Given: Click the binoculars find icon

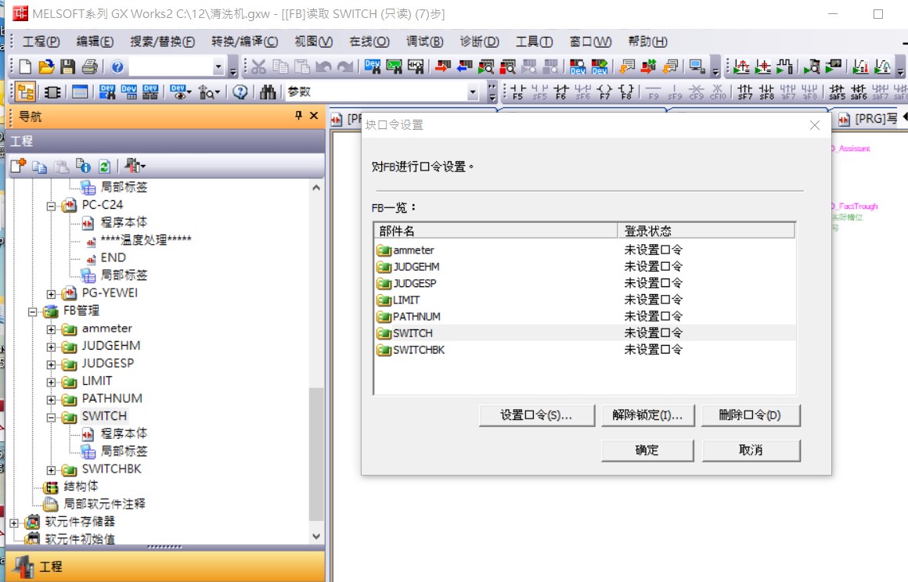Looking at the screenshot, I should click(268, 92).
